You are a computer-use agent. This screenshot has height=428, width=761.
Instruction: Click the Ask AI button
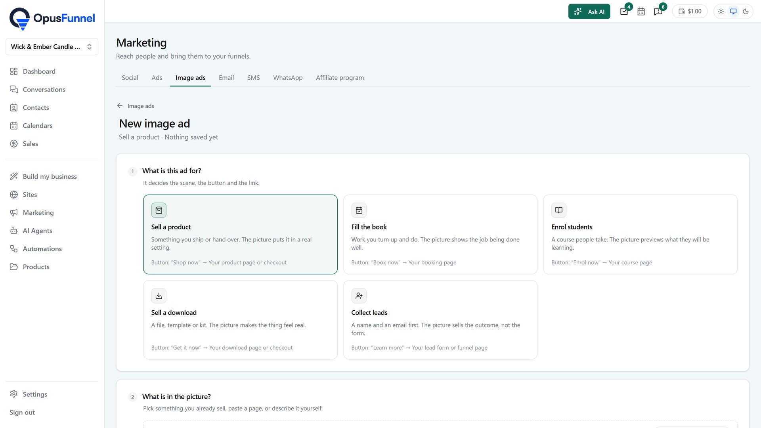pyautogui.click(x=589, y=11)
